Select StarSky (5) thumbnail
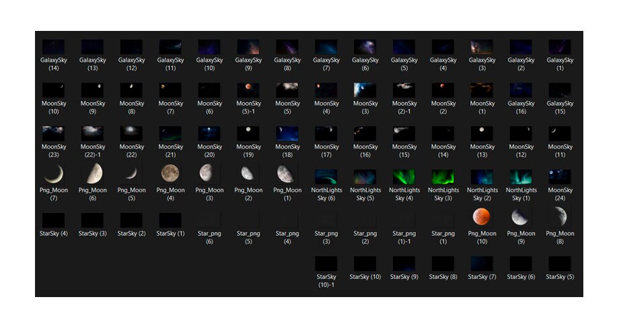The width and height of the screenshot is (619, 328). pos(560,263)
